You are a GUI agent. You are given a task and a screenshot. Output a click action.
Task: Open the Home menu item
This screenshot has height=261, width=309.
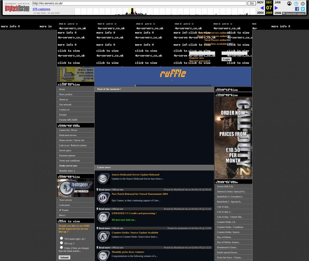pos(75,89)
